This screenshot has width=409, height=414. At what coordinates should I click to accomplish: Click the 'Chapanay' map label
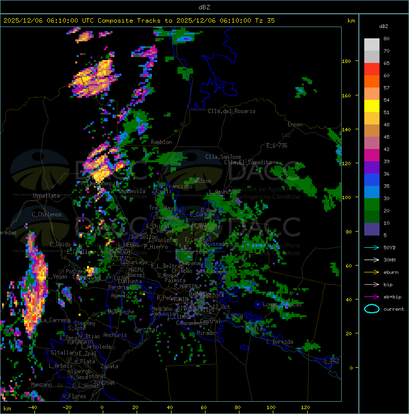(191, 263)
